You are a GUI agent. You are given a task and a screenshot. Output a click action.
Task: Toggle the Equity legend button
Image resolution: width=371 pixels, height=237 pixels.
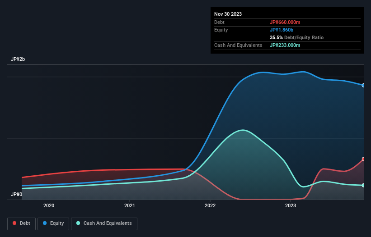pos(53,223)
